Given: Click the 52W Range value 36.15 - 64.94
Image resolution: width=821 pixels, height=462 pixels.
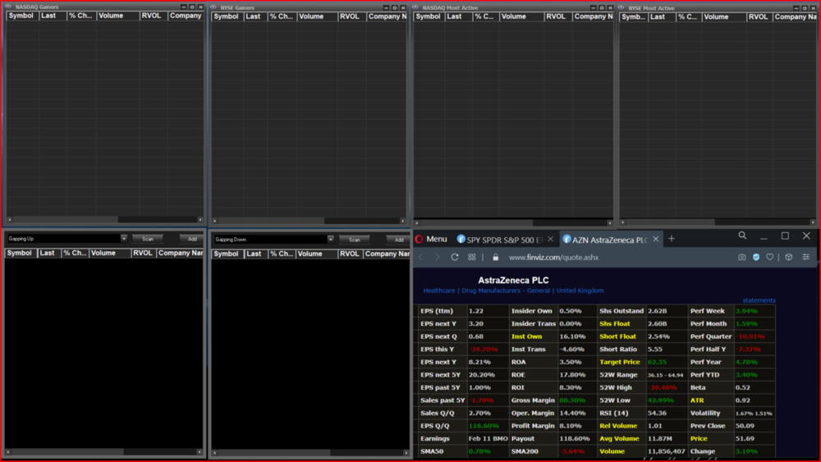Looking at the screenshot, I should [x=665, y=375].
